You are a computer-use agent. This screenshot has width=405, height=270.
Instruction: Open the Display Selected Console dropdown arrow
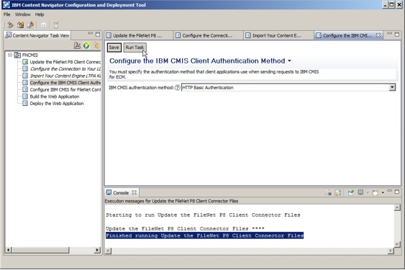click(x=368, y=193)
